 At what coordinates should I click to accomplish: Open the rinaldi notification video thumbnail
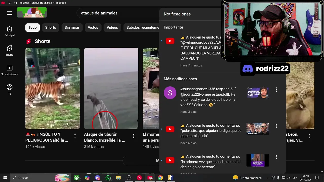(x=257, y=160)
